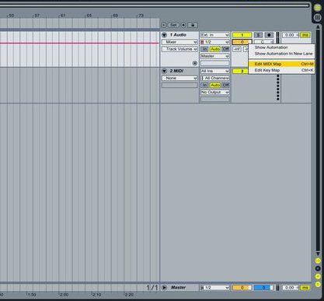Jump to the previous locator button
Viewport: 324px width, 301px height.
click(164, 25)
